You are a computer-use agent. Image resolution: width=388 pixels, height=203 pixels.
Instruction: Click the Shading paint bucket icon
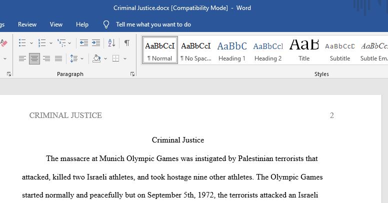(96, 58)
